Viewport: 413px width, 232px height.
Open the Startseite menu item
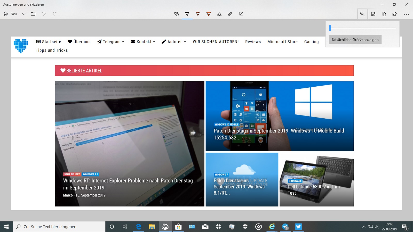[49, 42]
